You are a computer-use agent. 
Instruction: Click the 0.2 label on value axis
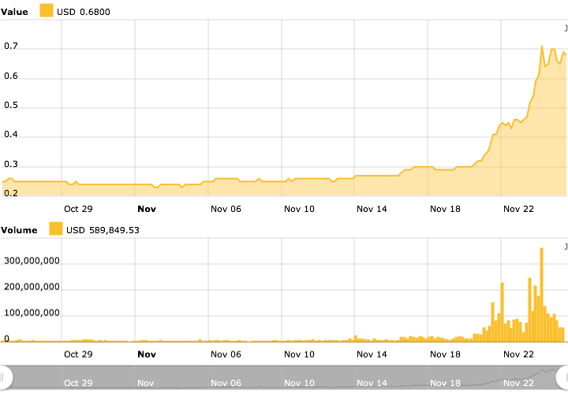(x=11, y=193)
